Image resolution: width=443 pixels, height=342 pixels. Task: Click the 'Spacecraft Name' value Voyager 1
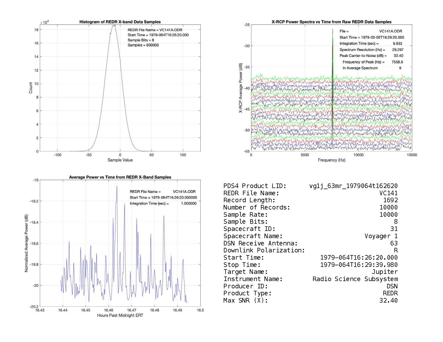[x=381, y=236]
